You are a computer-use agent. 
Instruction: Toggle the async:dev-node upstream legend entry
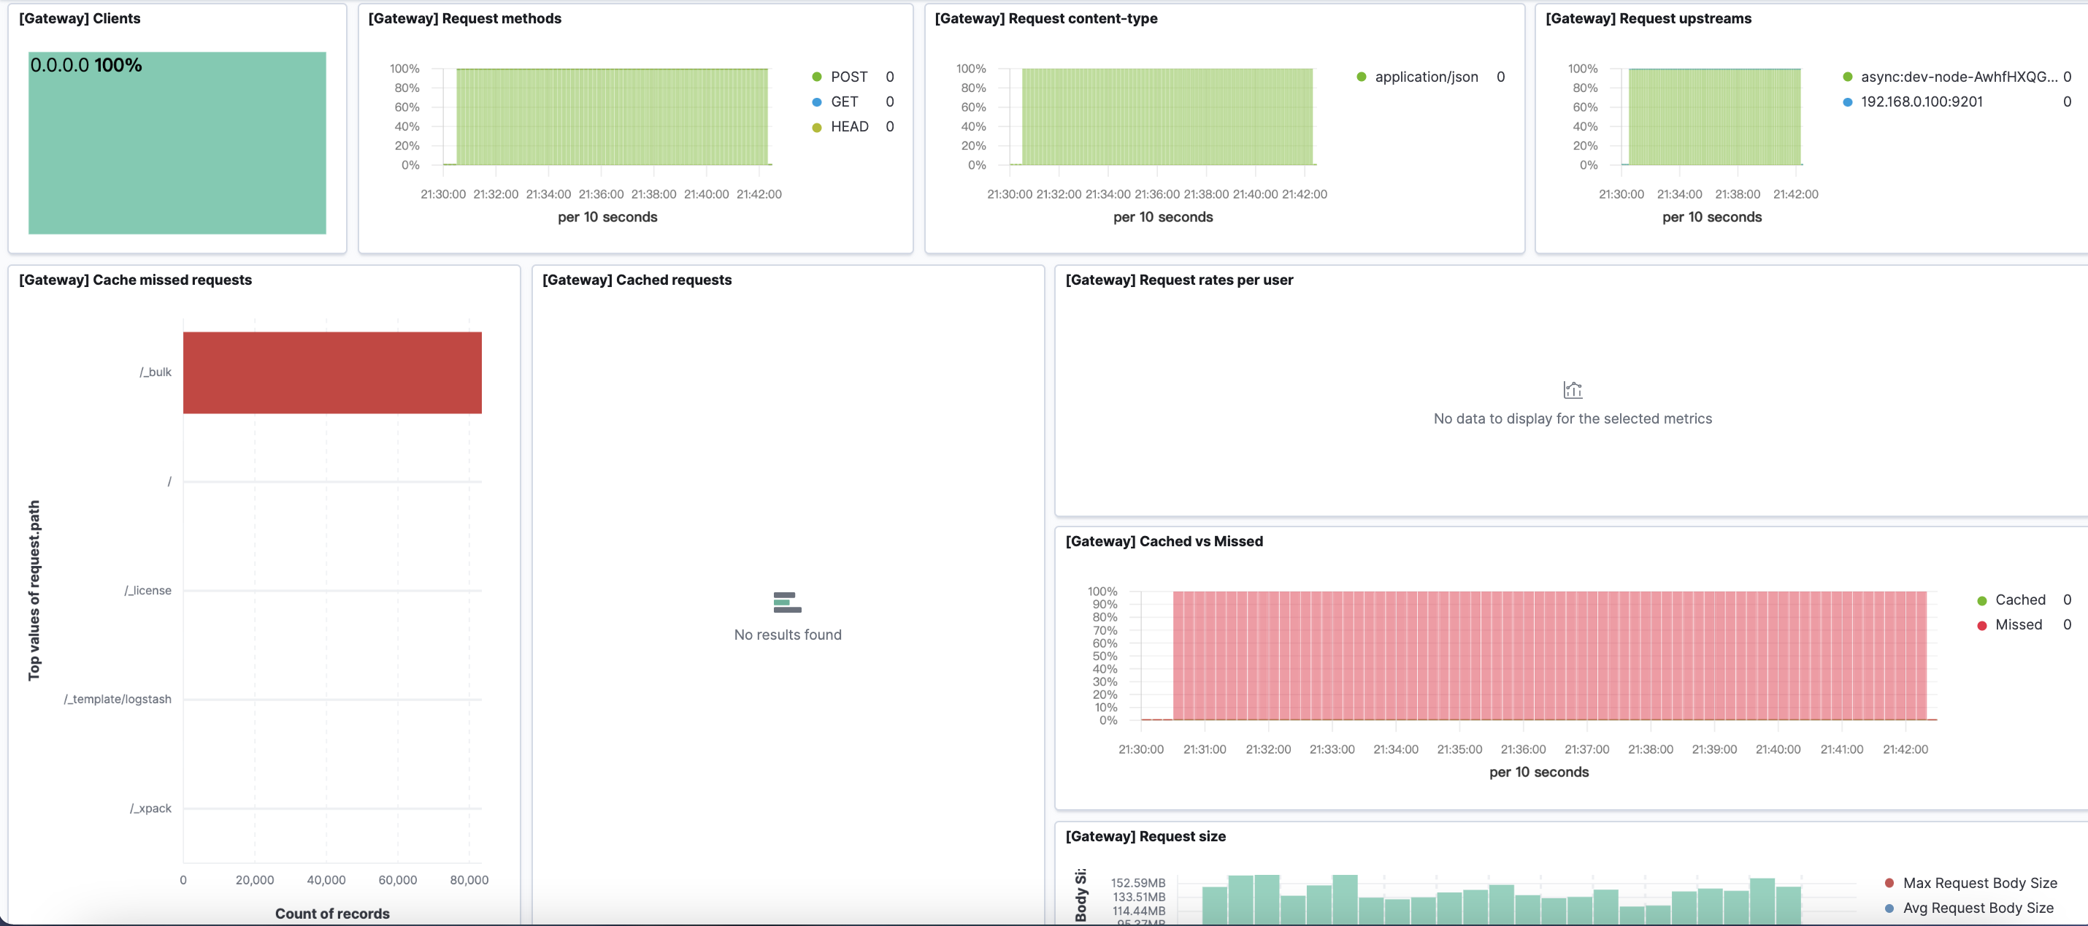[x=1958, y=77]
